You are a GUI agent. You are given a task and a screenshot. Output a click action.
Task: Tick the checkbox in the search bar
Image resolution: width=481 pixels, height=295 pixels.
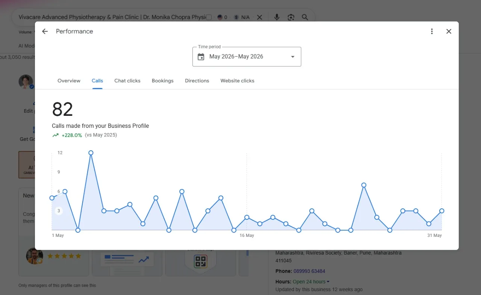[x=209, y=17]
